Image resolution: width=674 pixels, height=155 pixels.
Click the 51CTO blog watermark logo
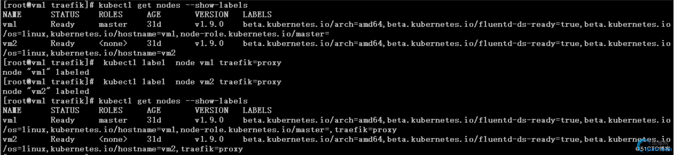(654, 146)
